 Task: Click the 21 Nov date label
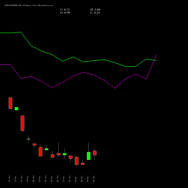[x=39, y=179]
